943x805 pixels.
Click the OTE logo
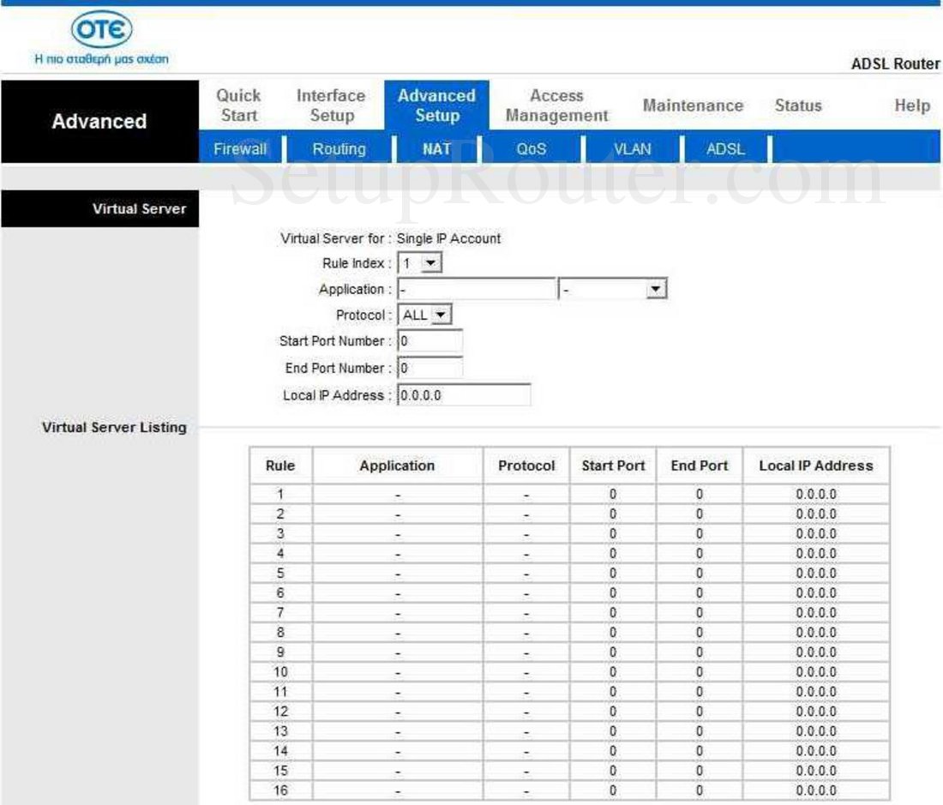pyautogui.click(x=102, y=30)
